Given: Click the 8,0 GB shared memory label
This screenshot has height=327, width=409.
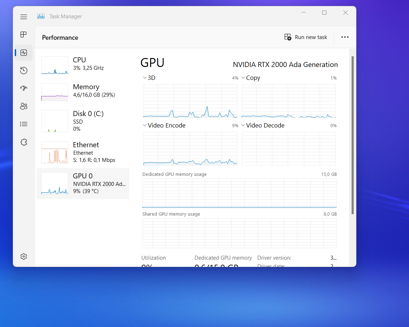Looking at the screenshot, I should point(330,214).
